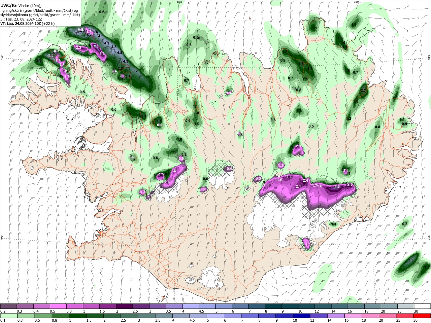This screenshot has height=323, width=431.
Task: Select the pale green legend swatch labeled 0.1
Action: (x=8, y=316)
